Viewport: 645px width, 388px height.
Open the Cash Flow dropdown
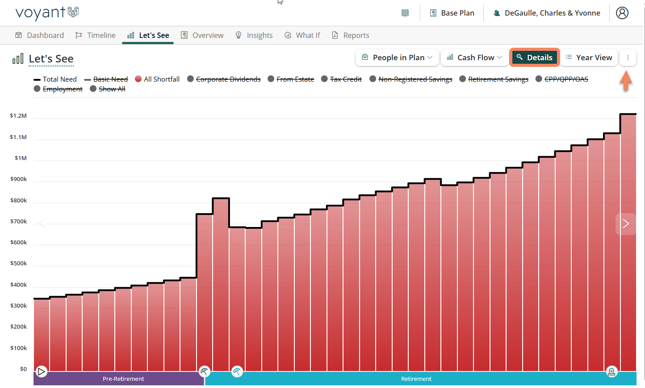pyautogui.click(x=474, y=58)
